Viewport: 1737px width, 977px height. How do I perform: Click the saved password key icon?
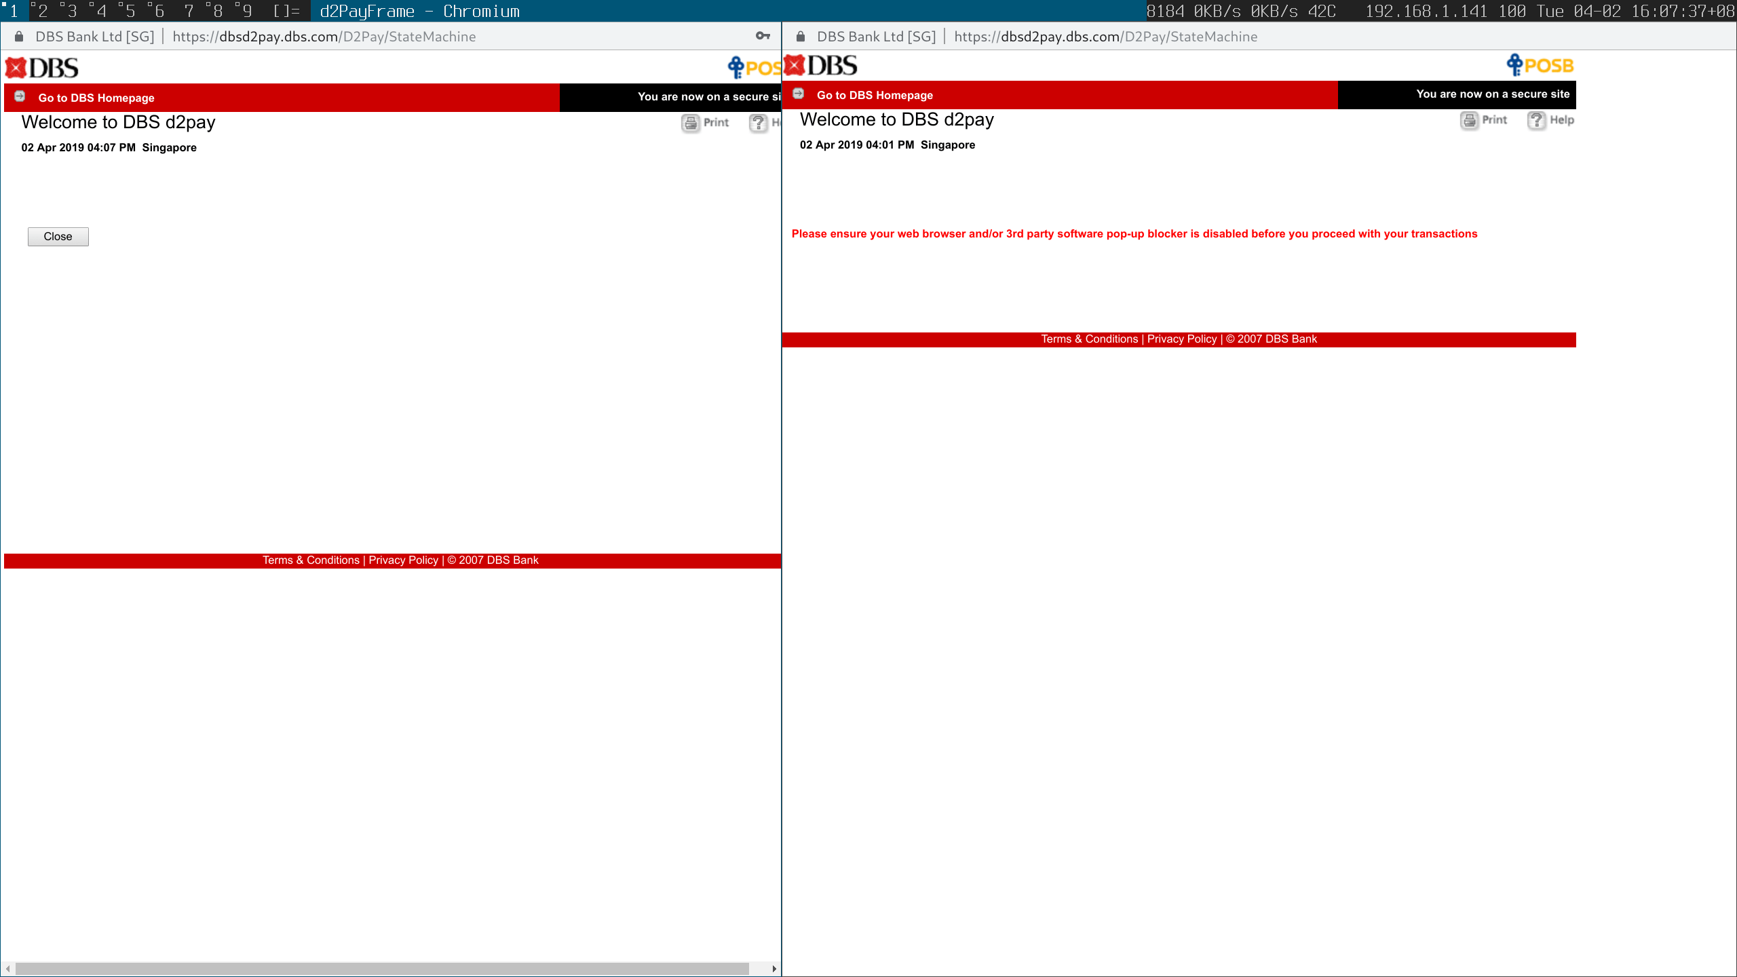(x=763, y=36)
